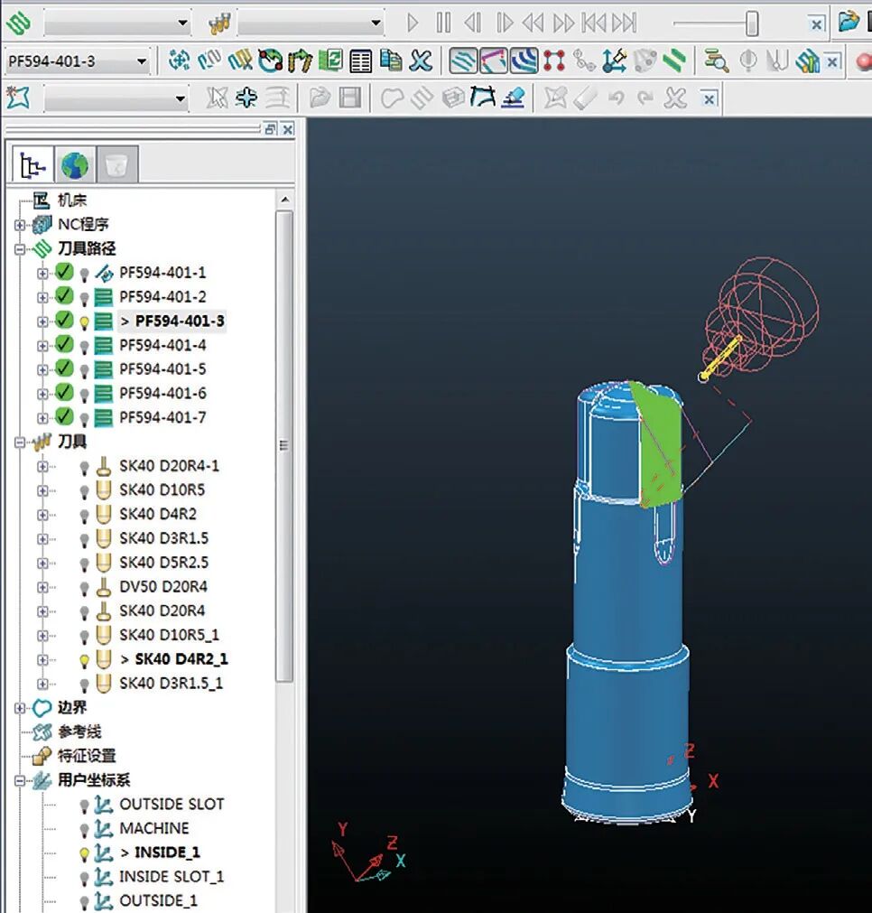
Task: Switch to the explorer tree tab
Action: point(32,165)
